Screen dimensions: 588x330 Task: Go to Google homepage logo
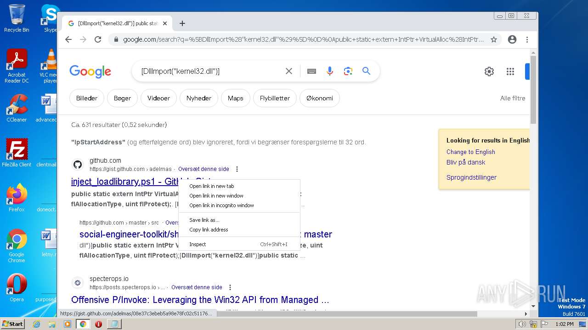pos(90,71)
